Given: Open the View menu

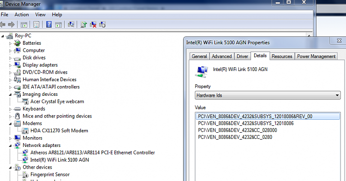Looking at the screenshot, I should [x=41, y=15].
